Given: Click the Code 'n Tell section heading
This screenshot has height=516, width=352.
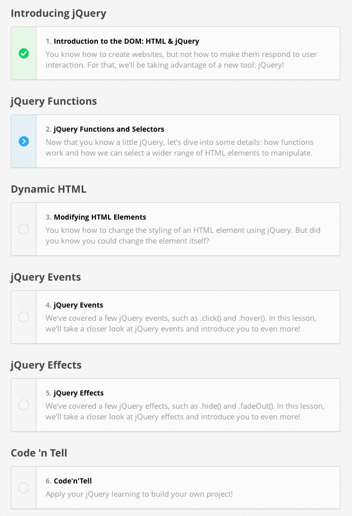Looking at the screenshot, I should 39,453.
